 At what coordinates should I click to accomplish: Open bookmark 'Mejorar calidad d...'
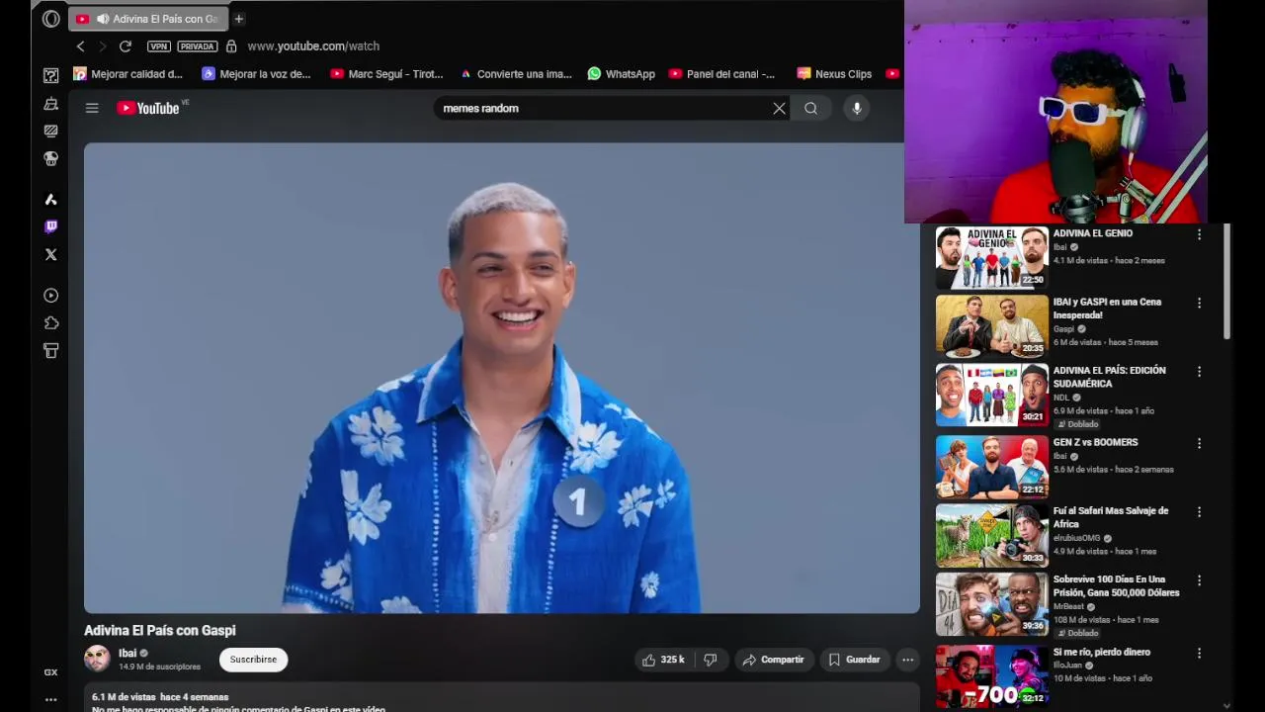pyautogui.click(x=128, y=74)
